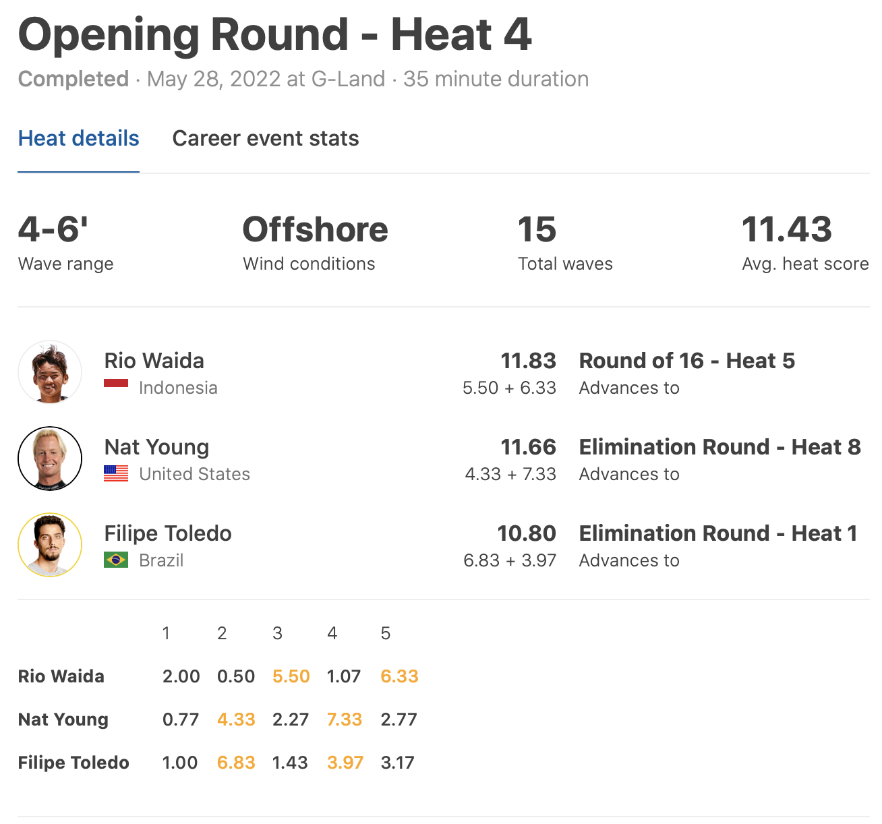Click the Filipe Toledo name heading
Image resolution: width=882 pixels, height=824 pixels.
click(168, 533)
